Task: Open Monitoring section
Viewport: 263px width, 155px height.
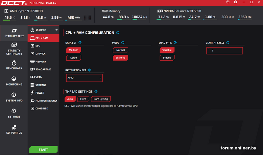Action: (x=14, y=81)
